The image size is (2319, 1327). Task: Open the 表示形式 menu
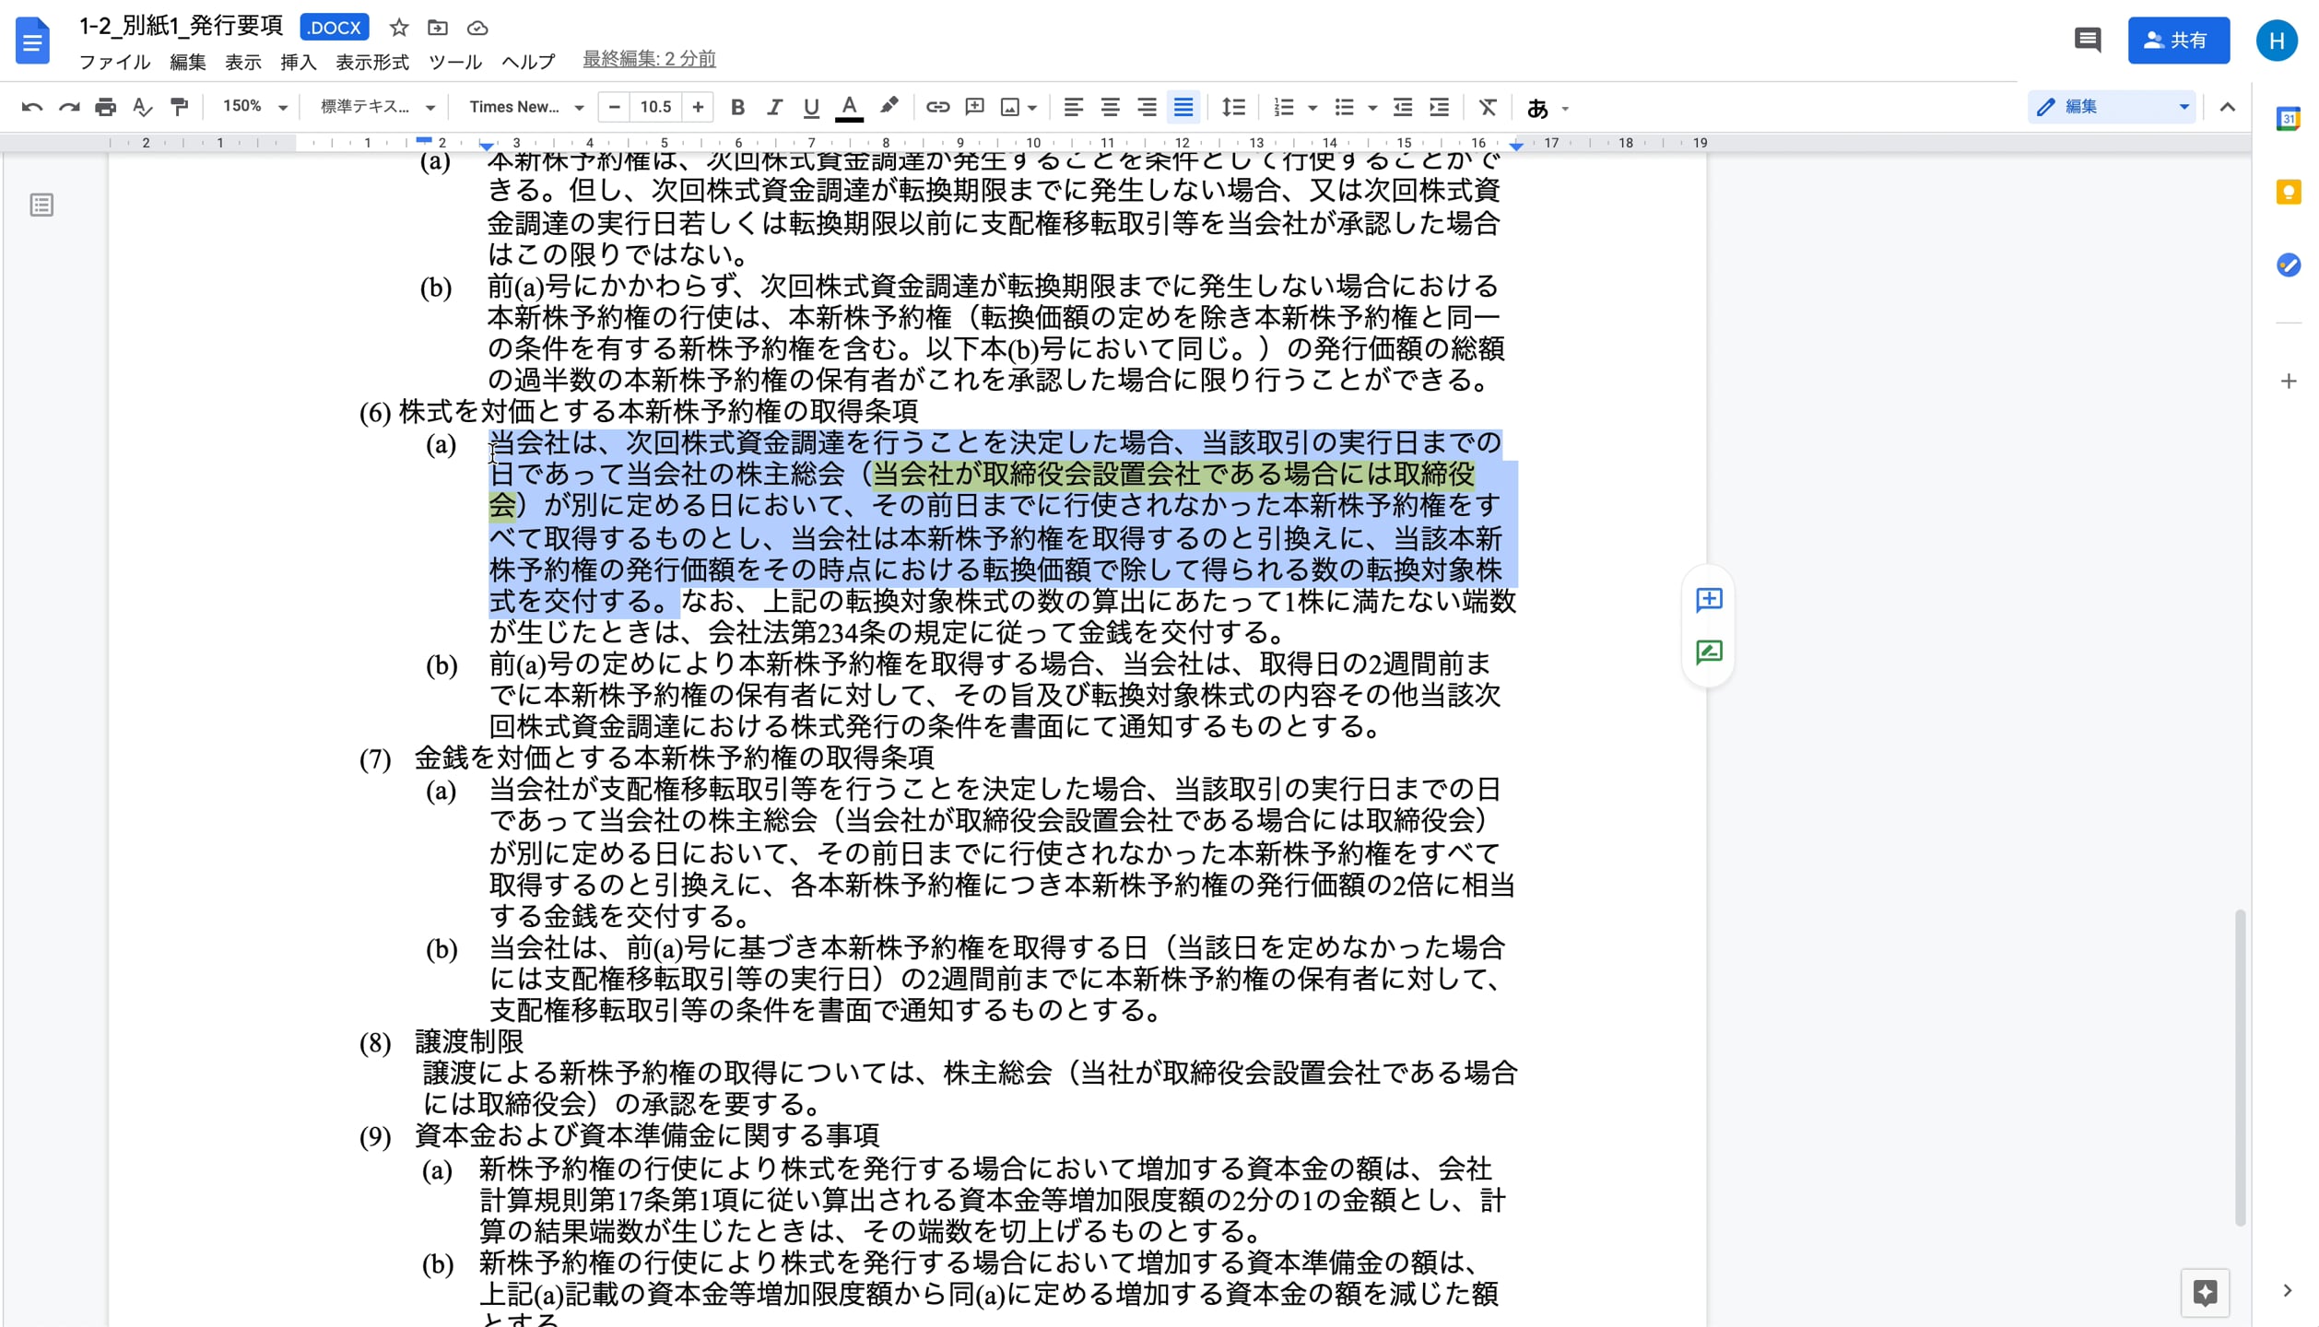point(371,62)
